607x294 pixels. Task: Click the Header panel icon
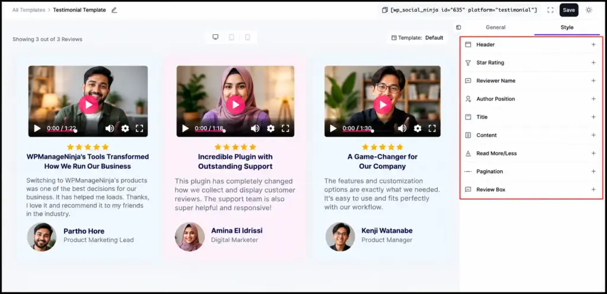(x=468, y=44)
